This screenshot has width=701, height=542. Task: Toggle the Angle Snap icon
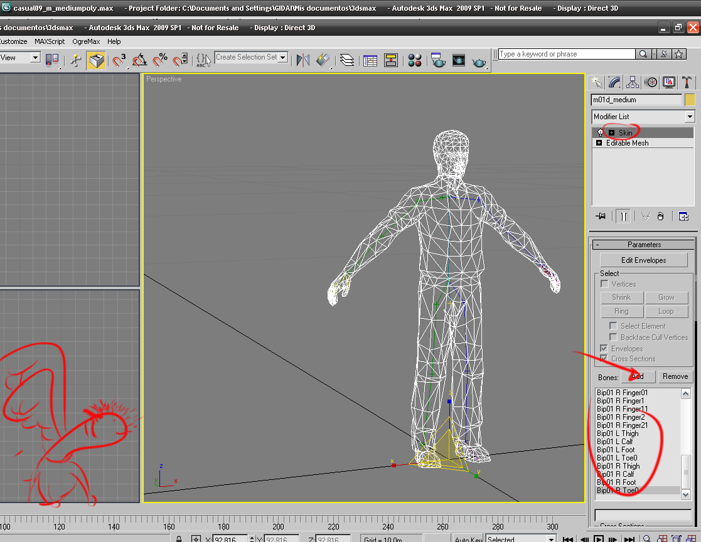pyautogui.click(x=139, y=60)
